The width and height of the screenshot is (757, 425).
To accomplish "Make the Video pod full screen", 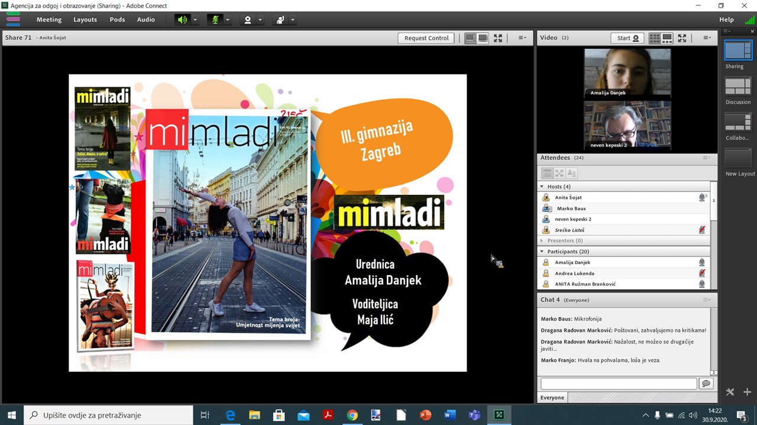I will pos(682,38).
